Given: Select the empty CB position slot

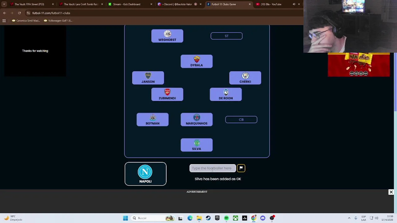Looking at the screenshot, I should pyautogui.click(x=241, y=120).
